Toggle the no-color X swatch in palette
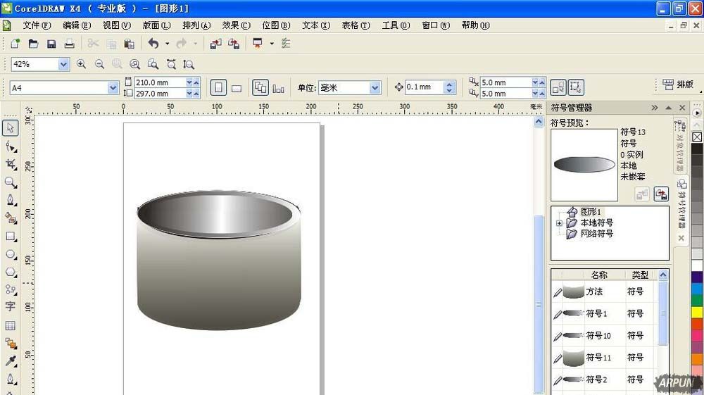The image size is (704, 395). [x=697, y=137]
